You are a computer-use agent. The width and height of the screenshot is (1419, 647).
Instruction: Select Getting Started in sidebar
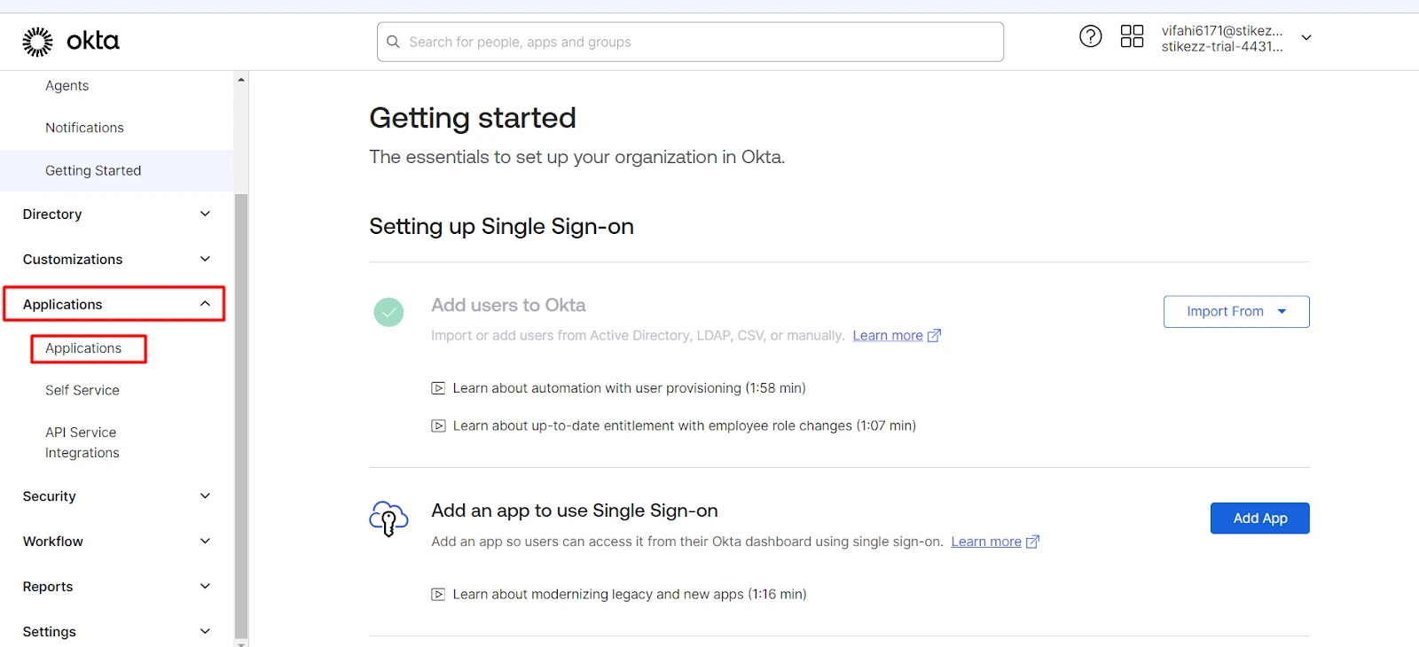pos(93,170)
